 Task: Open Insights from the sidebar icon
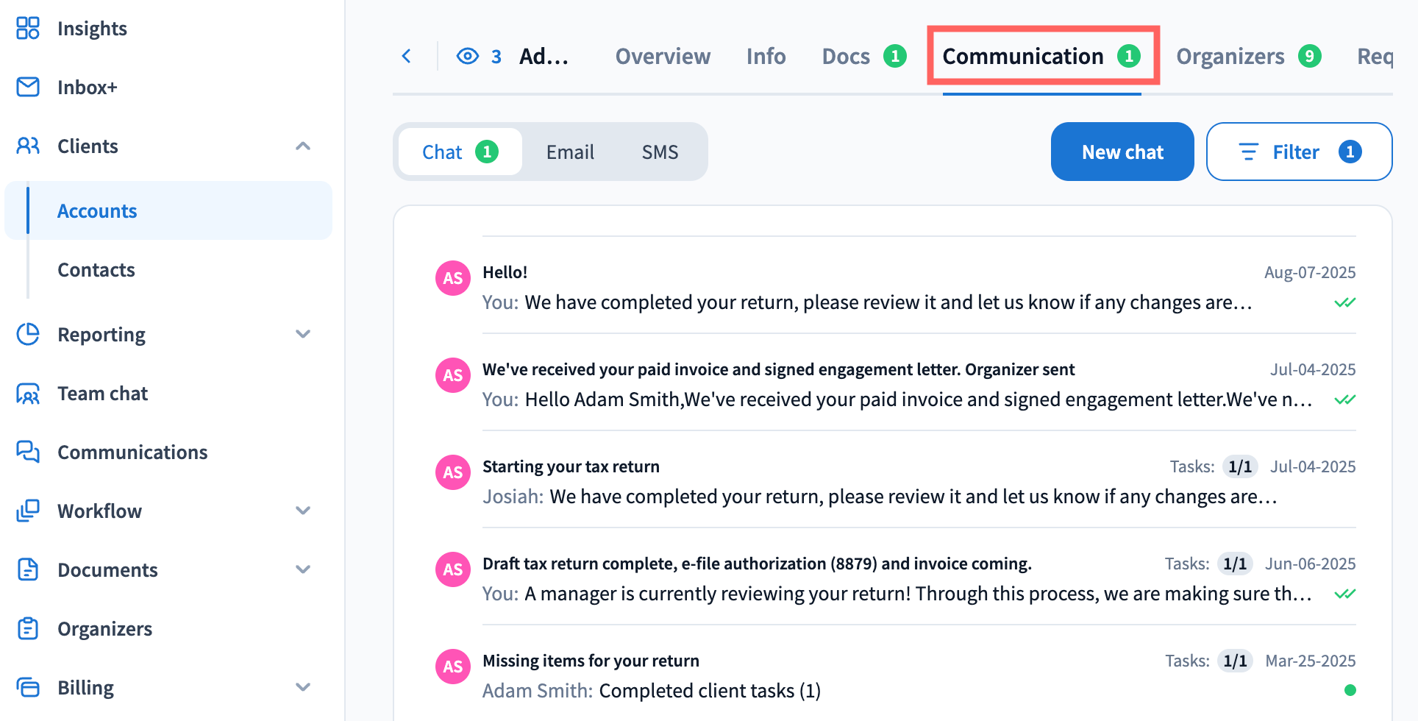tap(28, 28)
